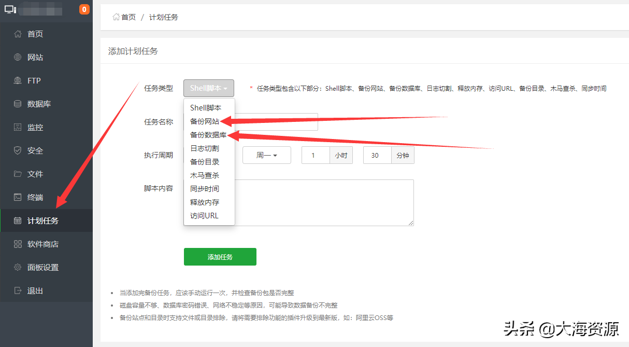Image resolution: width=629 pixels, height=347 pixels.
Task: Click the orange notification badge
Action: (84, 9)
